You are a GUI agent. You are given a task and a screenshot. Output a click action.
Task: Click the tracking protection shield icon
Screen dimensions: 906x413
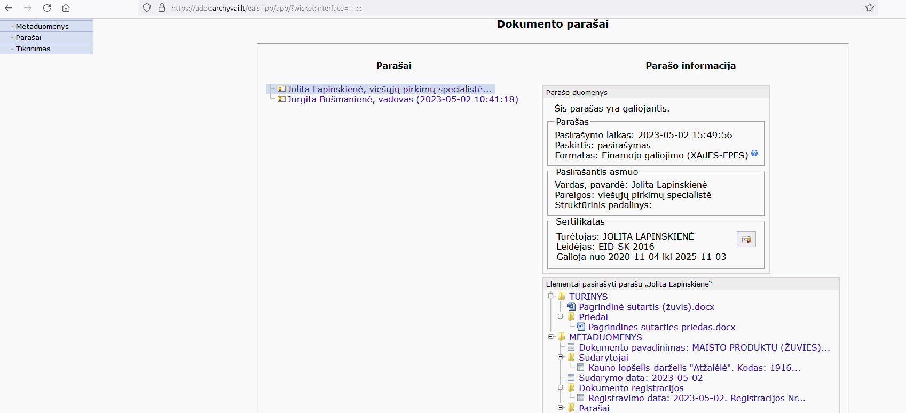coord(147,8)
